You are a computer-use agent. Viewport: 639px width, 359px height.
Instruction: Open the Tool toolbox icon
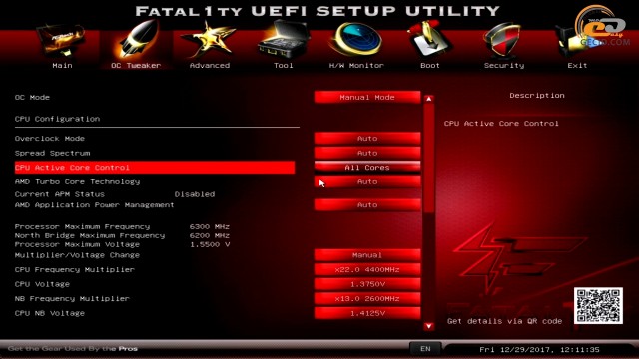point(284,40)
